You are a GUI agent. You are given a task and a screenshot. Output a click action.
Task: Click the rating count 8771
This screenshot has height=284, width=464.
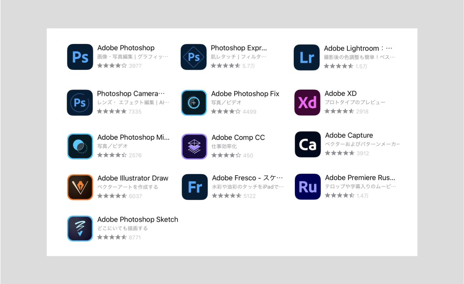135,237
